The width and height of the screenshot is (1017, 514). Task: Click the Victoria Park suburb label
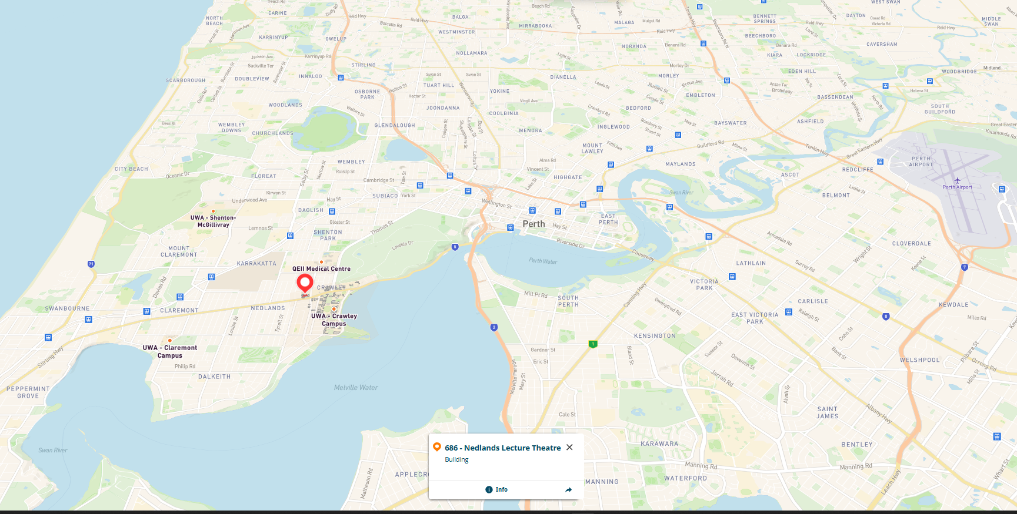tap(704, 285)
